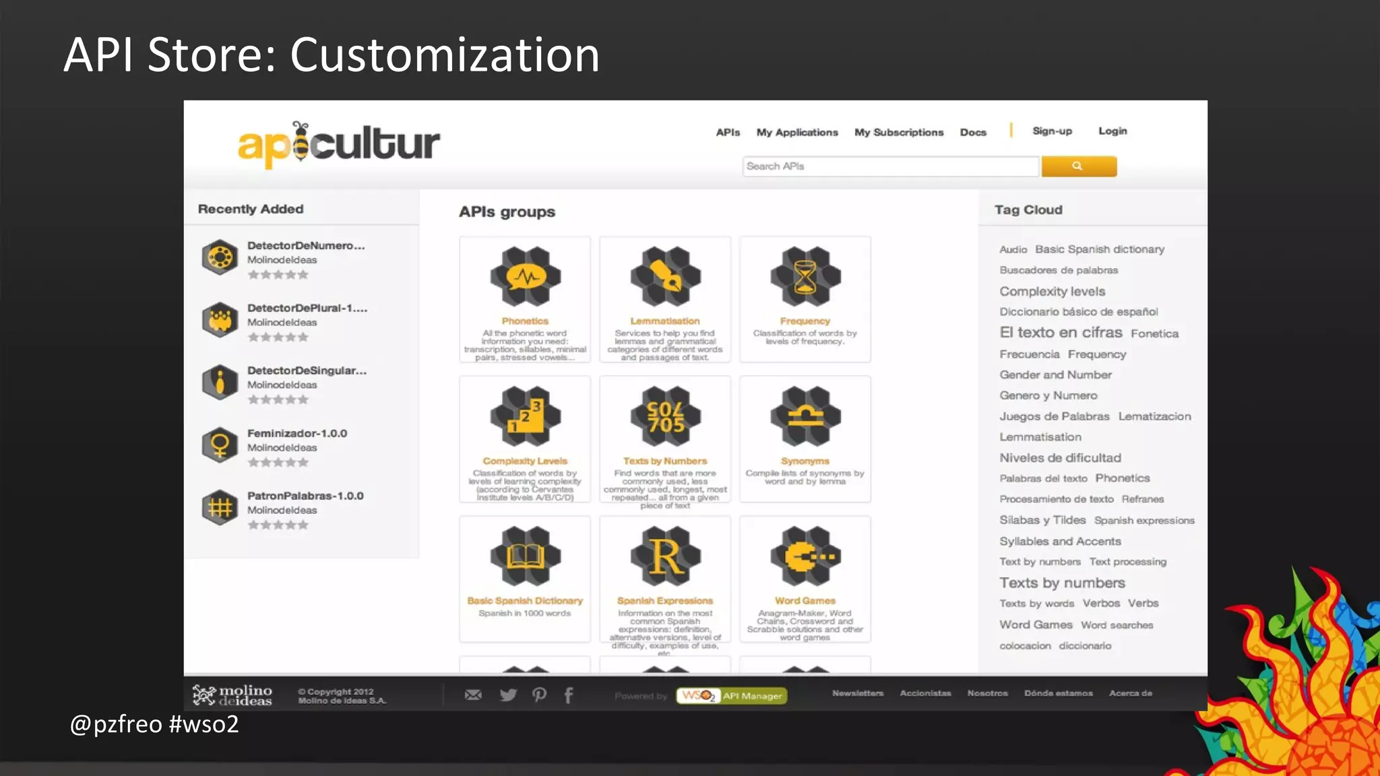
Task: Select the 'Buscadores de palabras' tag
Action: pos(1059,270)
